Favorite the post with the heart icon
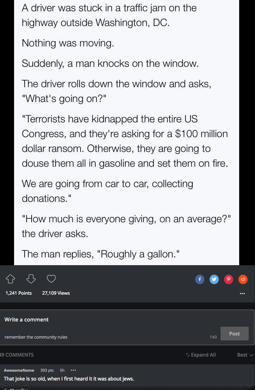This screenshot has width=255, height=390. coord(51,279)
